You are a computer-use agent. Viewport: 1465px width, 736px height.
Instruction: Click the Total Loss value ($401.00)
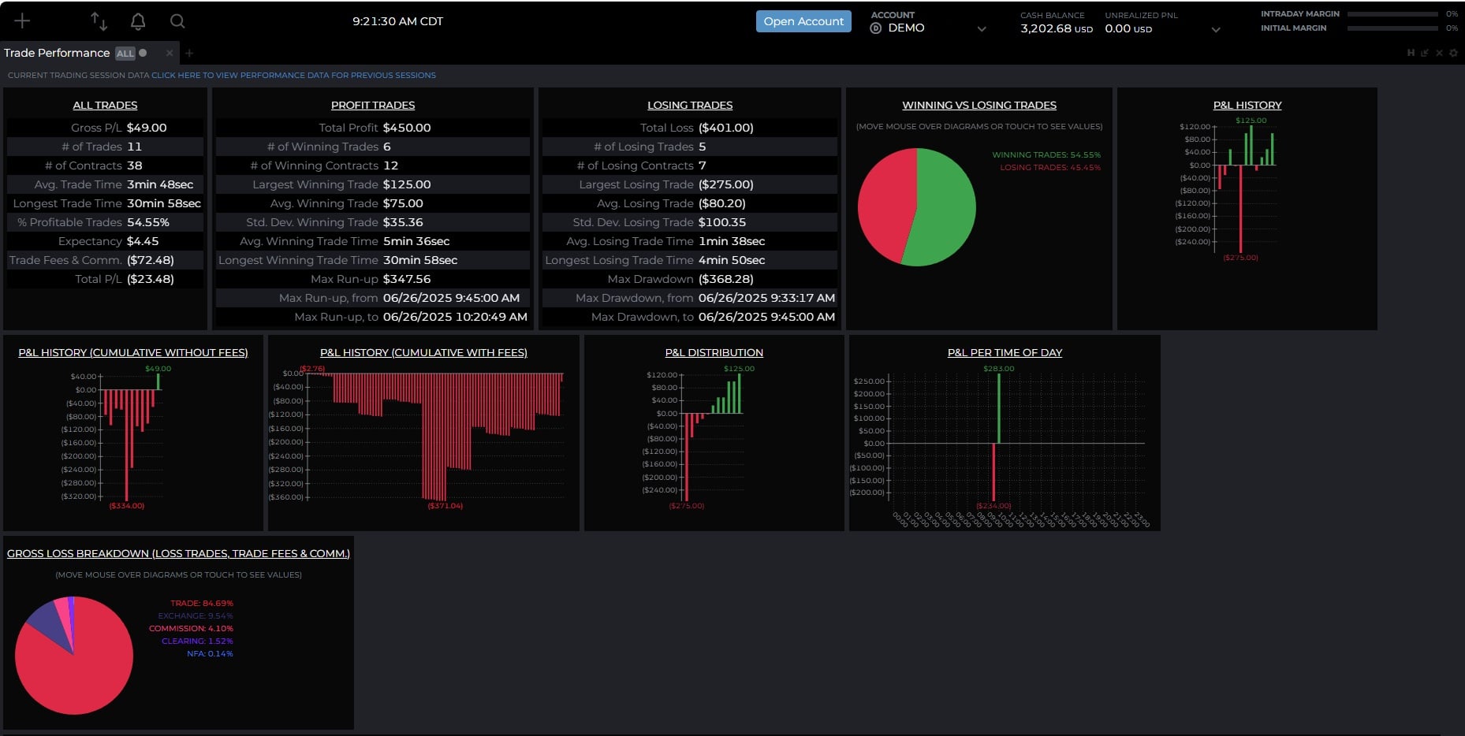pos(726,128)
